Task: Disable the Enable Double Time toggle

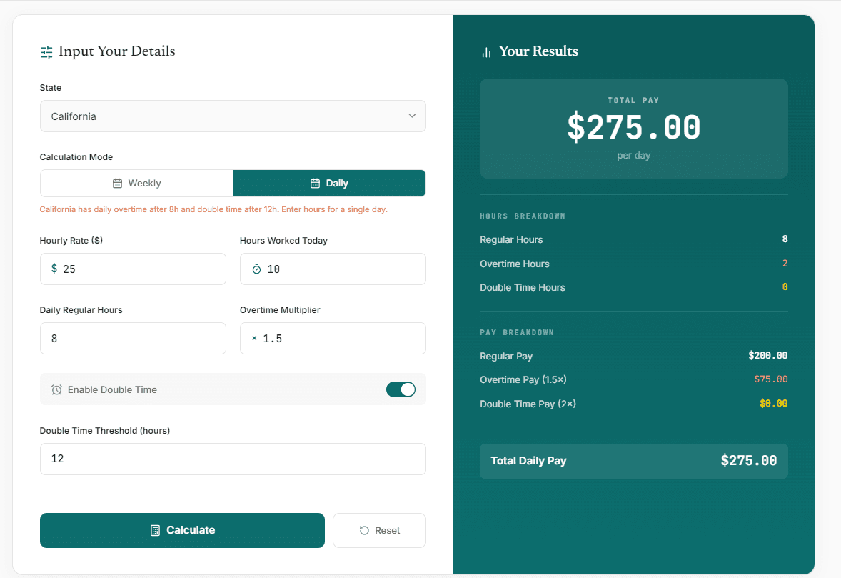Action: point(401,389)
